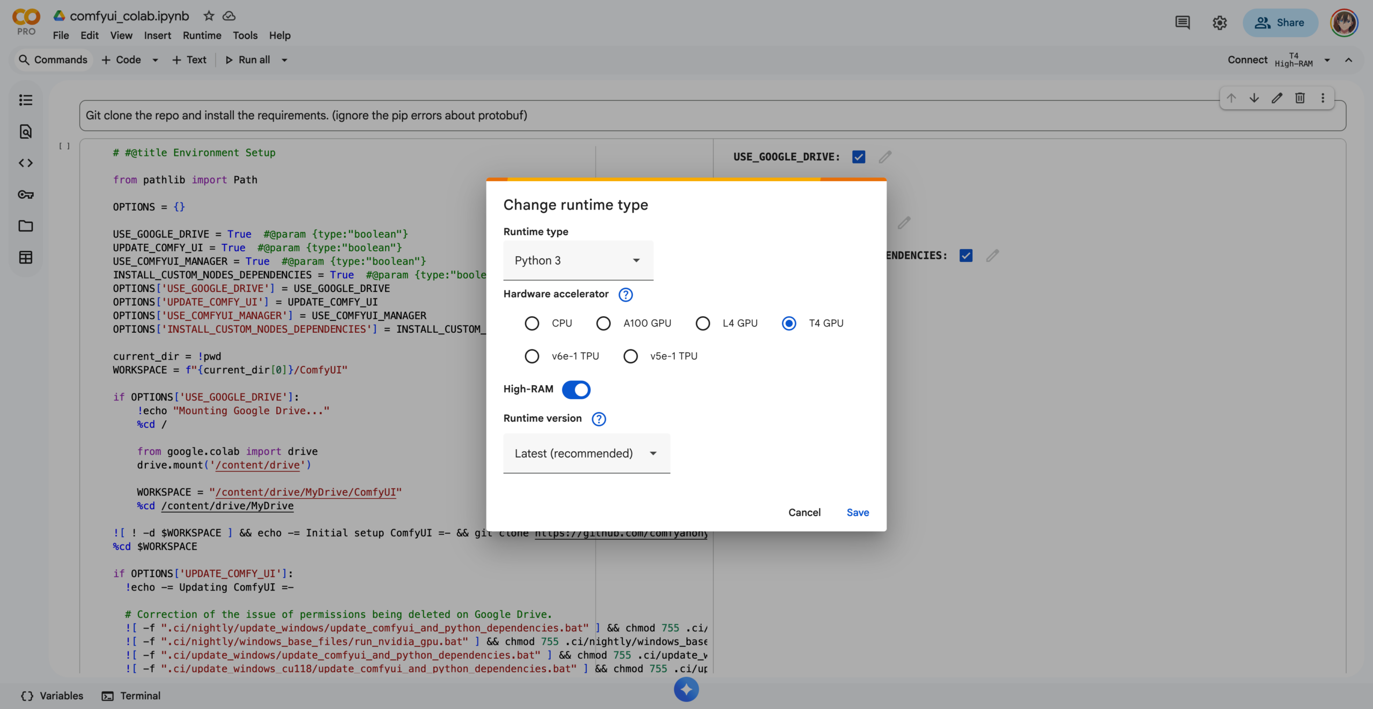Select the A100 GPU radio button
The width and height of the screenshot is (1373, 709).
(603, 323)
